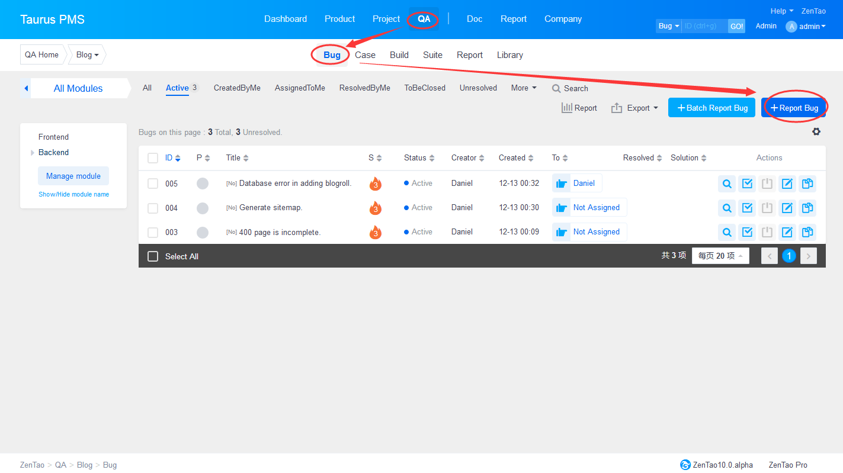This screenshot has width=843, height=473.
Task: Sort bug table by Status column
Action: click(419, 158)
